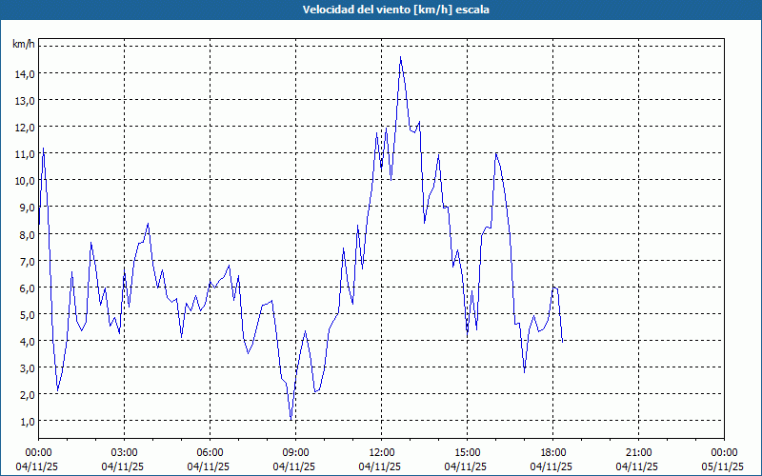Viewport: 762px width, 476px height.
Task: Click the 03:00 time label
Action: coord(124,452)
